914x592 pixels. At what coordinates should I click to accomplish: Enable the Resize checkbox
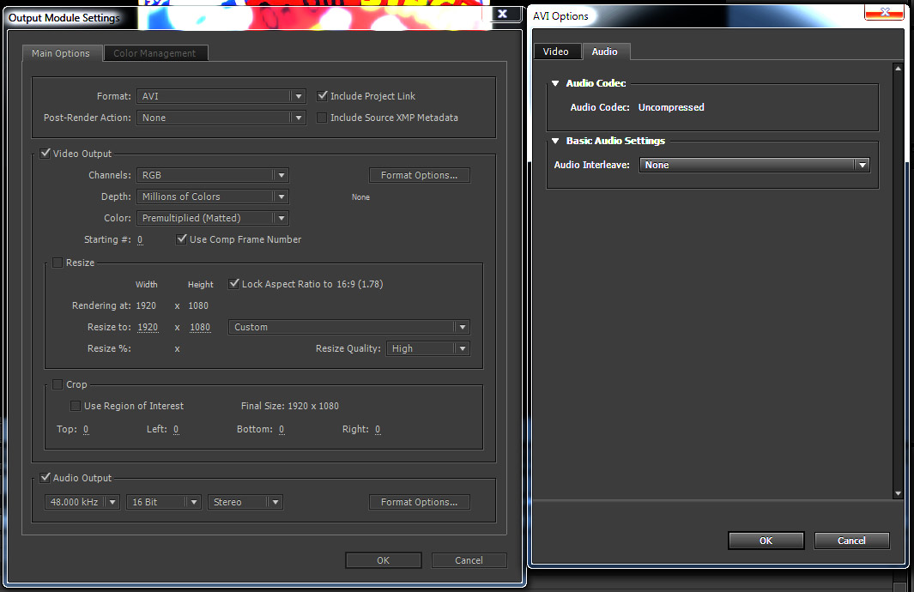click(58, 263)
